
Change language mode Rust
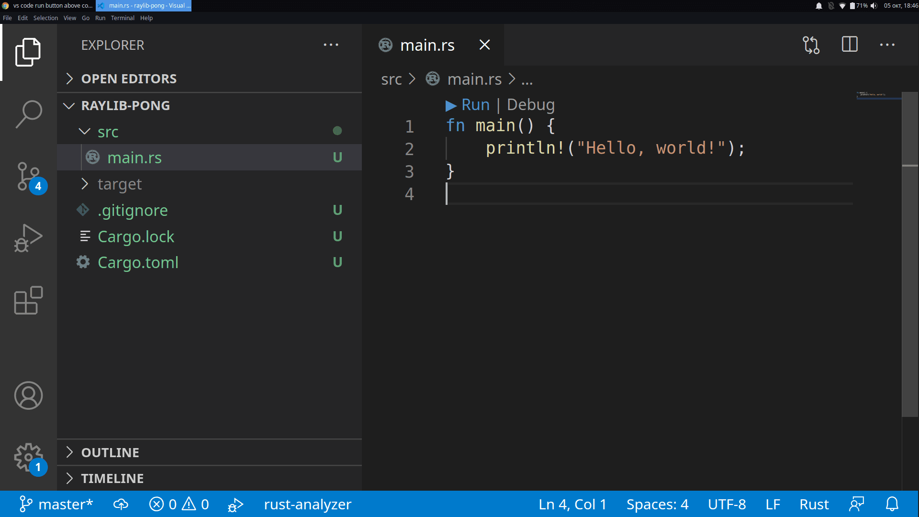[814, 504]
